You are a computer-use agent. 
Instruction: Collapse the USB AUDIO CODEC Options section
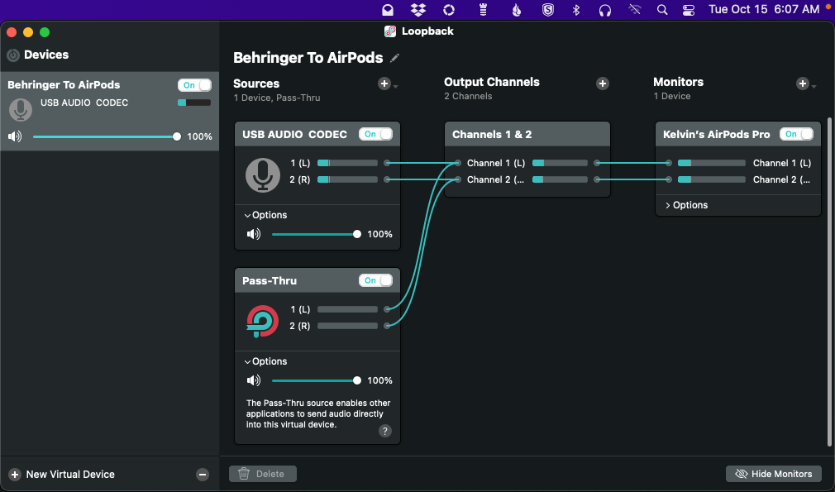click(x=265, y=215)
